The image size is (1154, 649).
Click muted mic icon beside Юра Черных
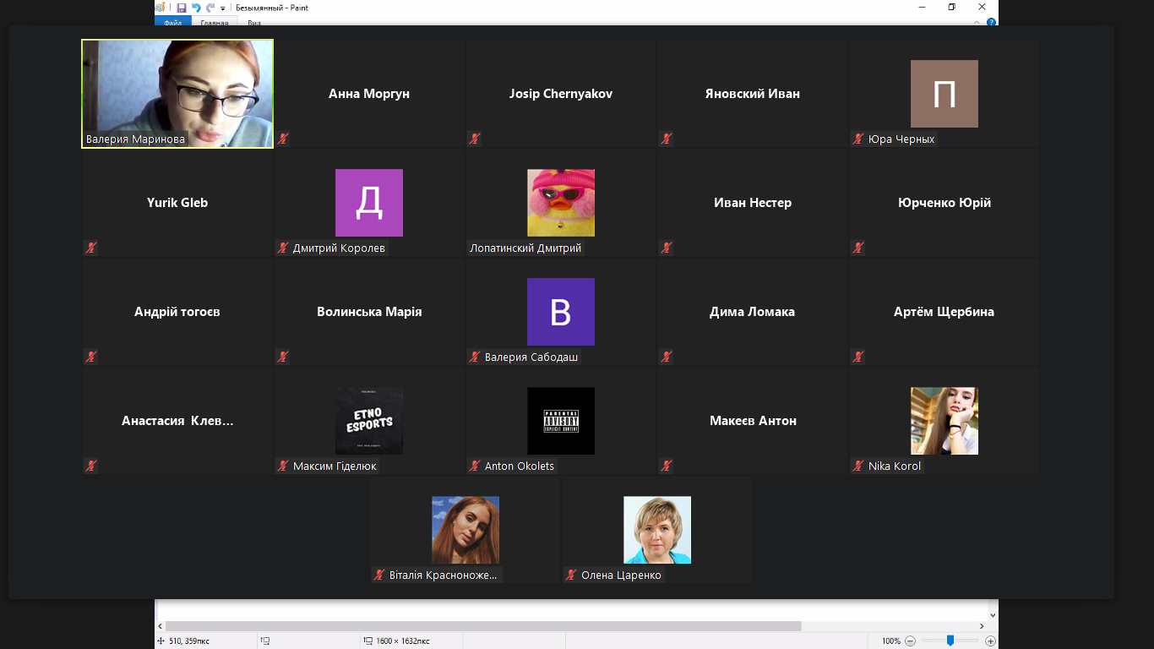tap(858, 139)
